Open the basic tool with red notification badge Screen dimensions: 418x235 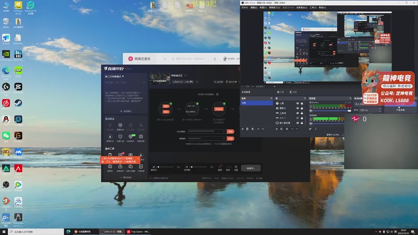[120, 155]
